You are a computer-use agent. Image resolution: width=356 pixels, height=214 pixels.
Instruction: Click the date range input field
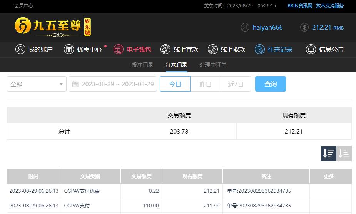tap(113, 84)
